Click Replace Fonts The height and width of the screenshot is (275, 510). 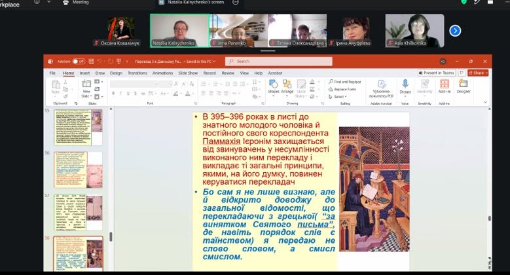(x=342, y=89)
